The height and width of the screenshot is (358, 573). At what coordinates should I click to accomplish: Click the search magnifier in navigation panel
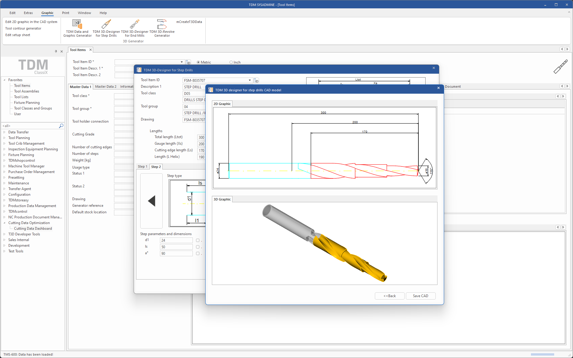[61, 126]
